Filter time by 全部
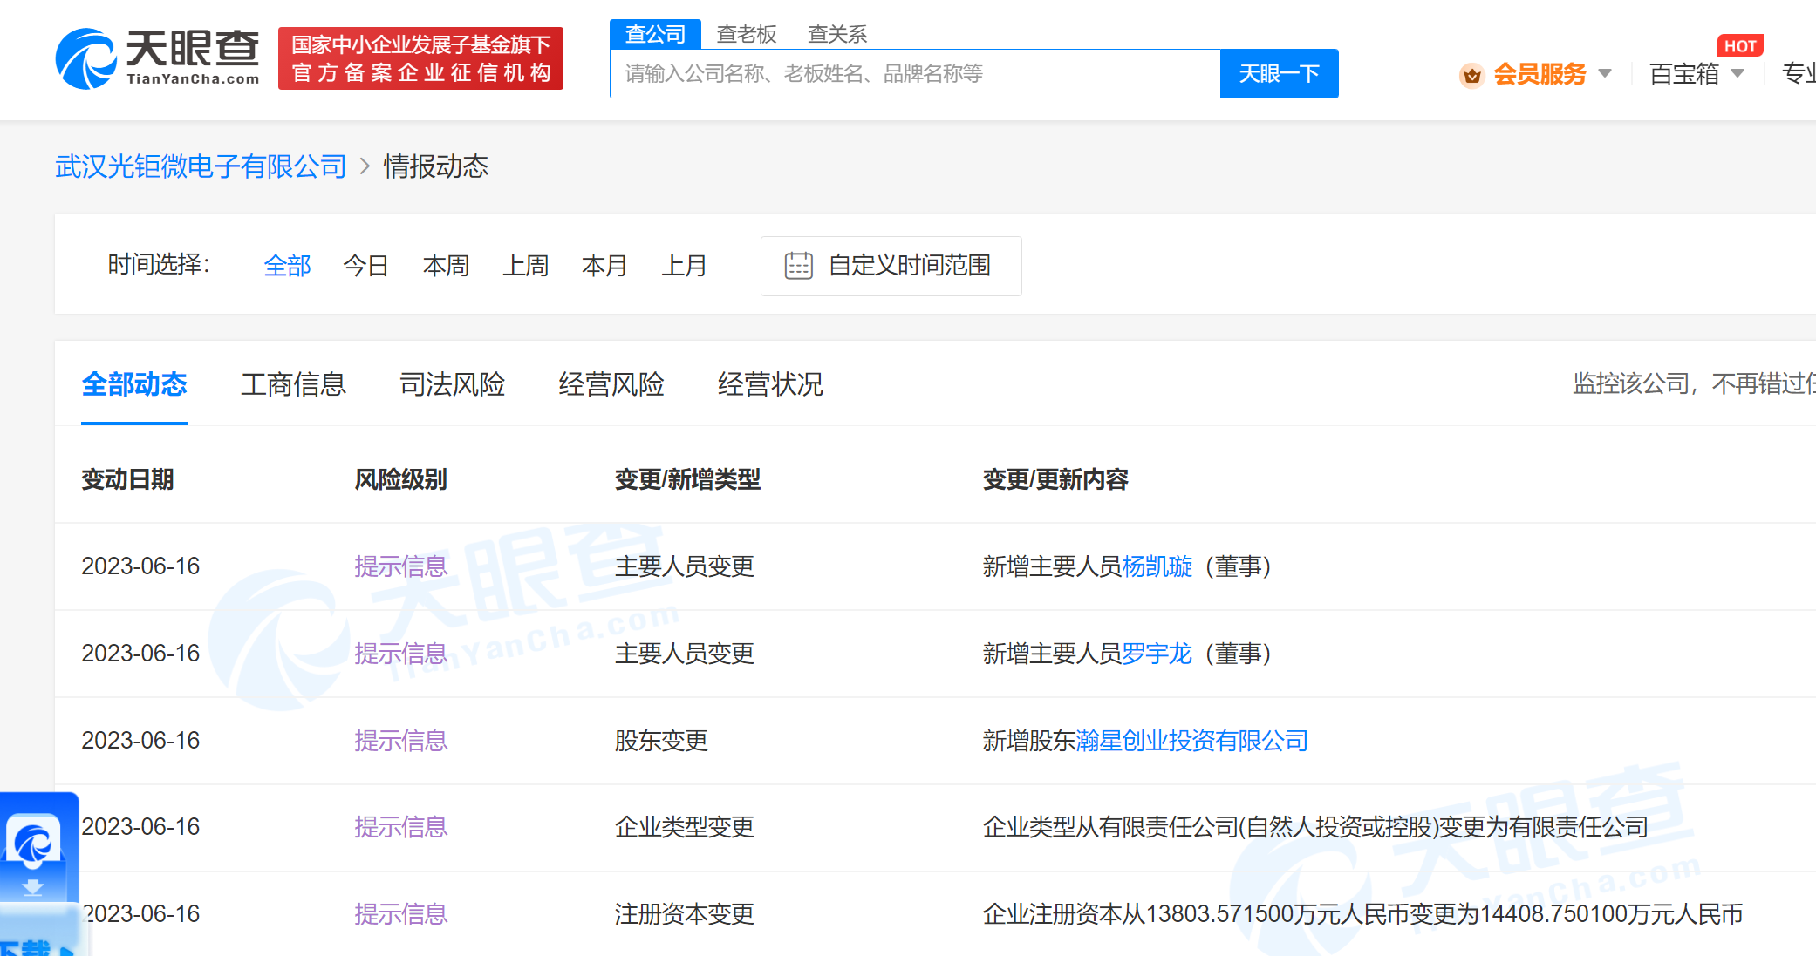The width and height of the screenshot is (1816, 956). pyautogui.click(x=287, y=266)
